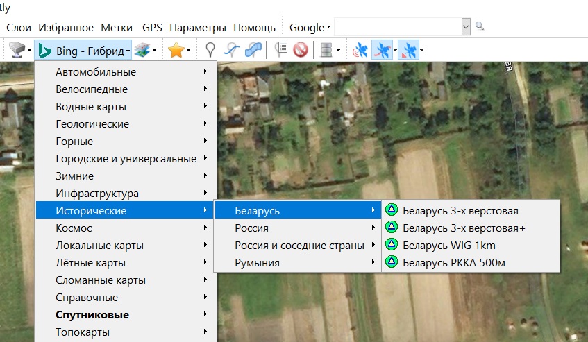This screenshot has width=588, height=342.
Task: Toggle the GPS track recording button
Action: click(x=381, y=50)
